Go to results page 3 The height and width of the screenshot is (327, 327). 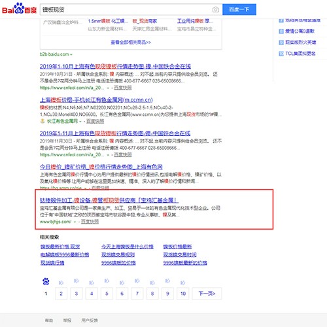(77, 294)
